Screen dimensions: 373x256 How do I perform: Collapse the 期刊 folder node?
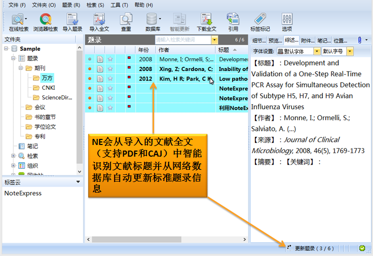(x=21, y=68)
